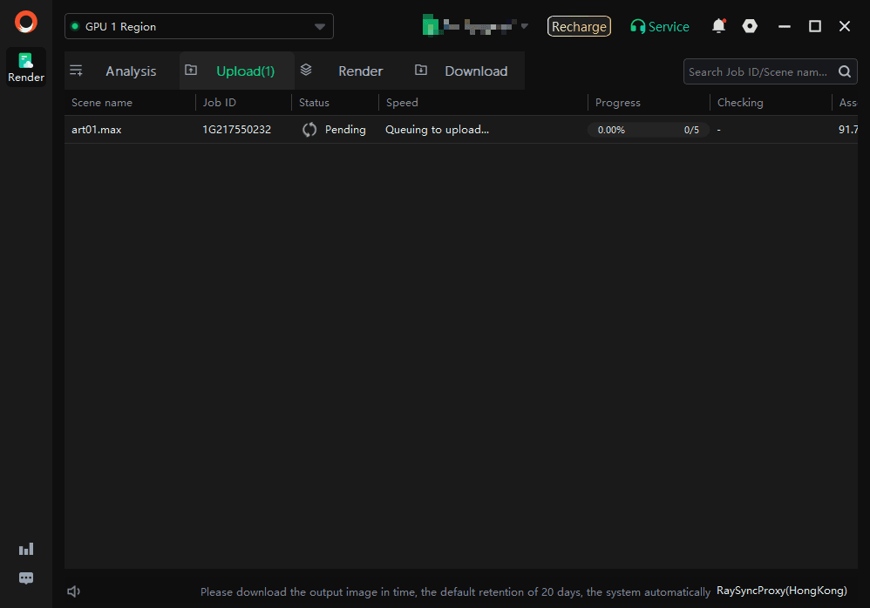Click the Fox Renderfarm logo icon
Screen dimensions: 870x608
(x=26, y=22)
